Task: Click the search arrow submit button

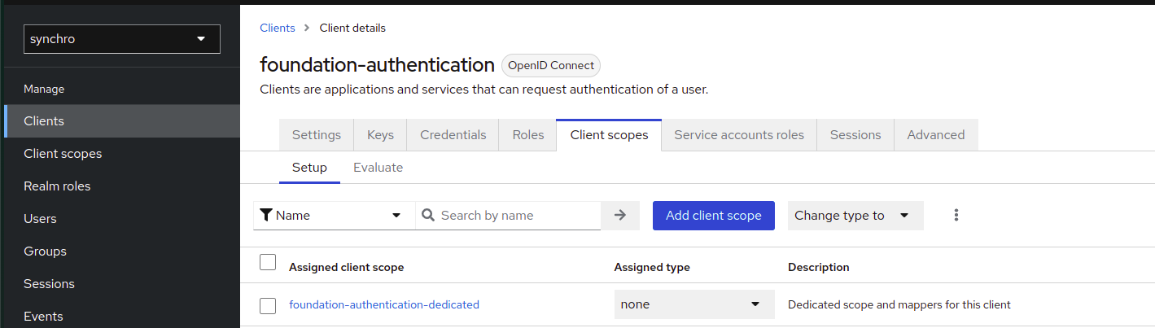Action: tap(620, 216)
